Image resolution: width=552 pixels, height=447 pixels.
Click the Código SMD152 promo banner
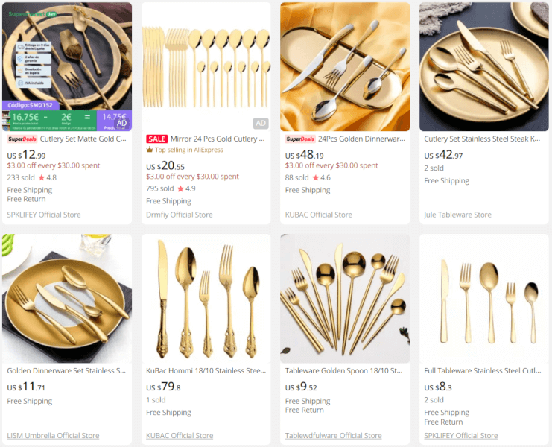(x=31, y=105)
